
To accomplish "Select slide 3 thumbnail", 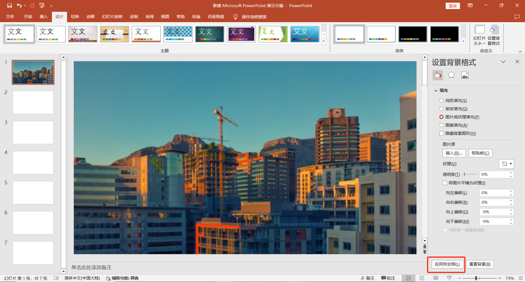I will tap(33, 132).
